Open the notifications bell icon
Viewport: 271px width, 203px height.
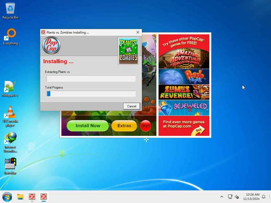(264, 197)
